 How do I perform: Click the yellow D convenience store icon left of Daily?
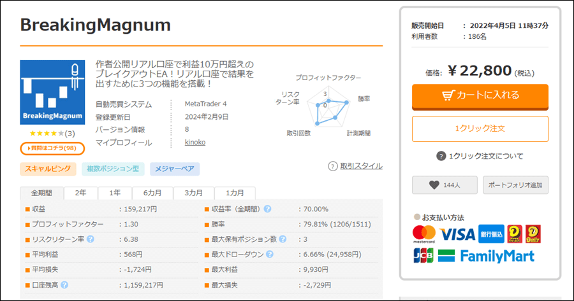515,234
